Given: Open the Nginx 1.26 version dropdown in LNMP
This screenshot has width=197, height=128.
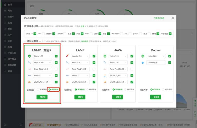Looking at the screenshot, I should pyautogui.click(x=42, y=56).
